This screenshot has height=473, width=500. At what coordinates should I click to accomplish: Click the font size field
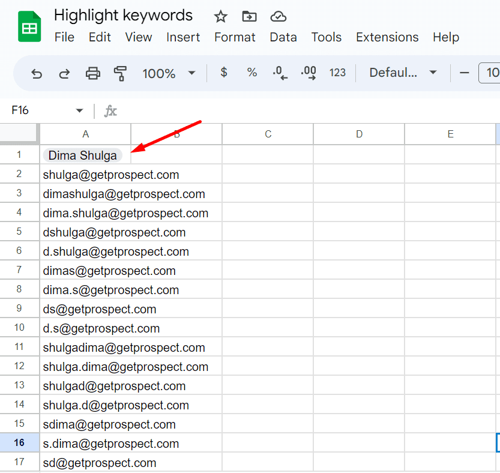(489, 73)
